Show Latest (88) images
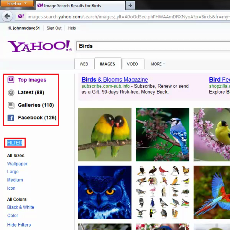The height and width of the screenshot is (230, 230). [x=31, y=92]
